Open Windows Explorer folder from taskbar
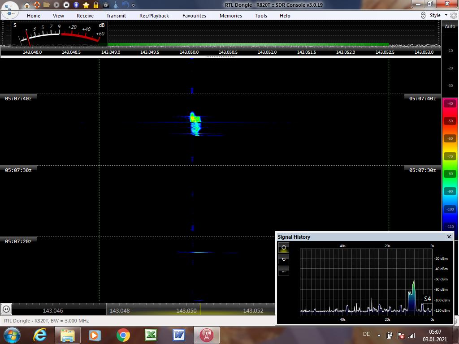Screen dimensions: 459x344 (x=67, y=335)
